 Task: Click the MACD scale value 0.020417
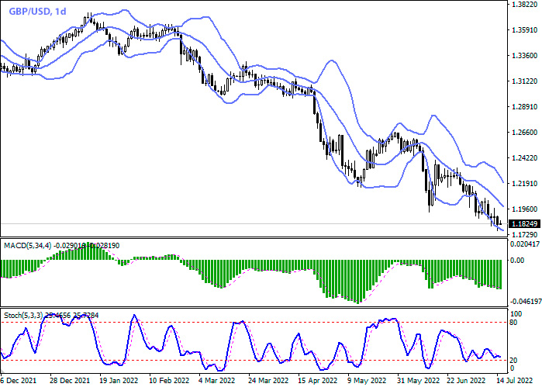point(525,244)
